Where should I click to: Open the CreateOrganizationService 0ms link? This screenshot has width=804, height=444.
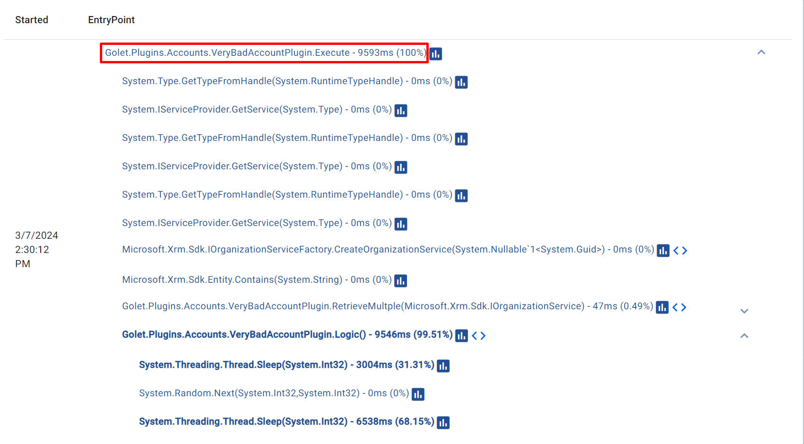[x=388, y=249]
